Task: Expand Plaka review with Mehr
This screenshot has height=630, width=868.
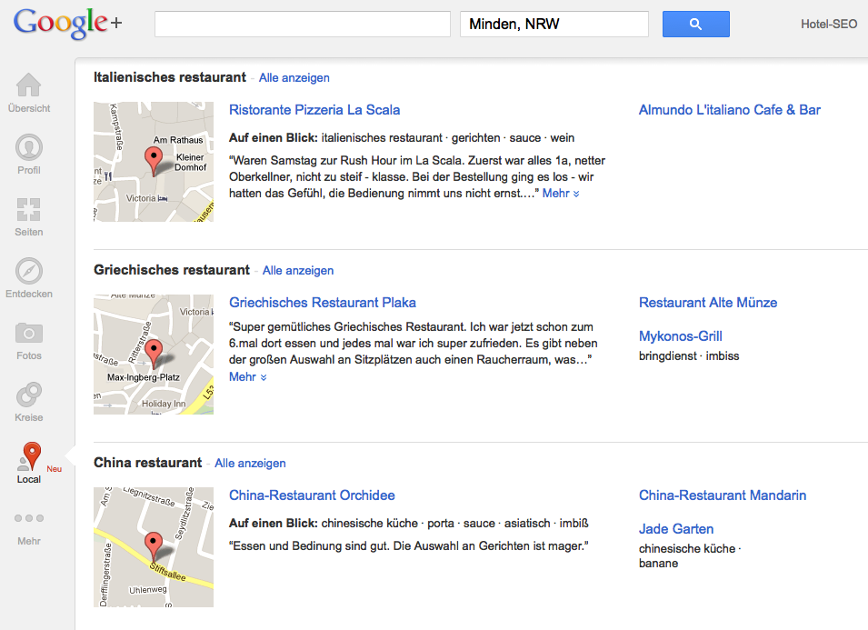Action: pos(248,377)
